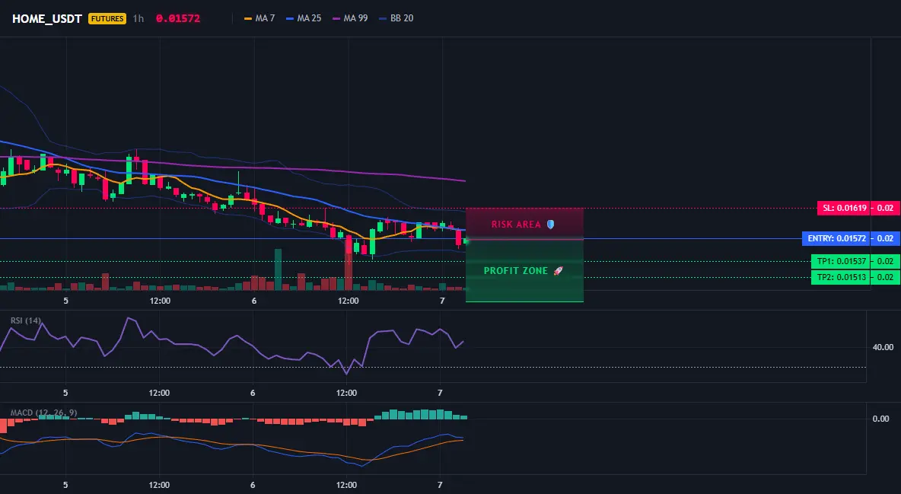Click date marker 5 on price chart axis
The height and width of the screenshot is (494, 901).
click(x=66, y=301)
